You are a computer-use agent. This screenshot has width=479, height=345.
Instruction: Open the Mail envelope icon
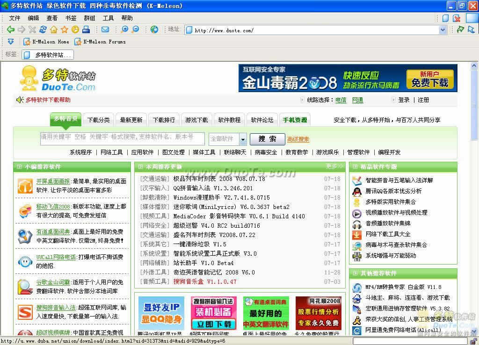click(x=105, y=29)
